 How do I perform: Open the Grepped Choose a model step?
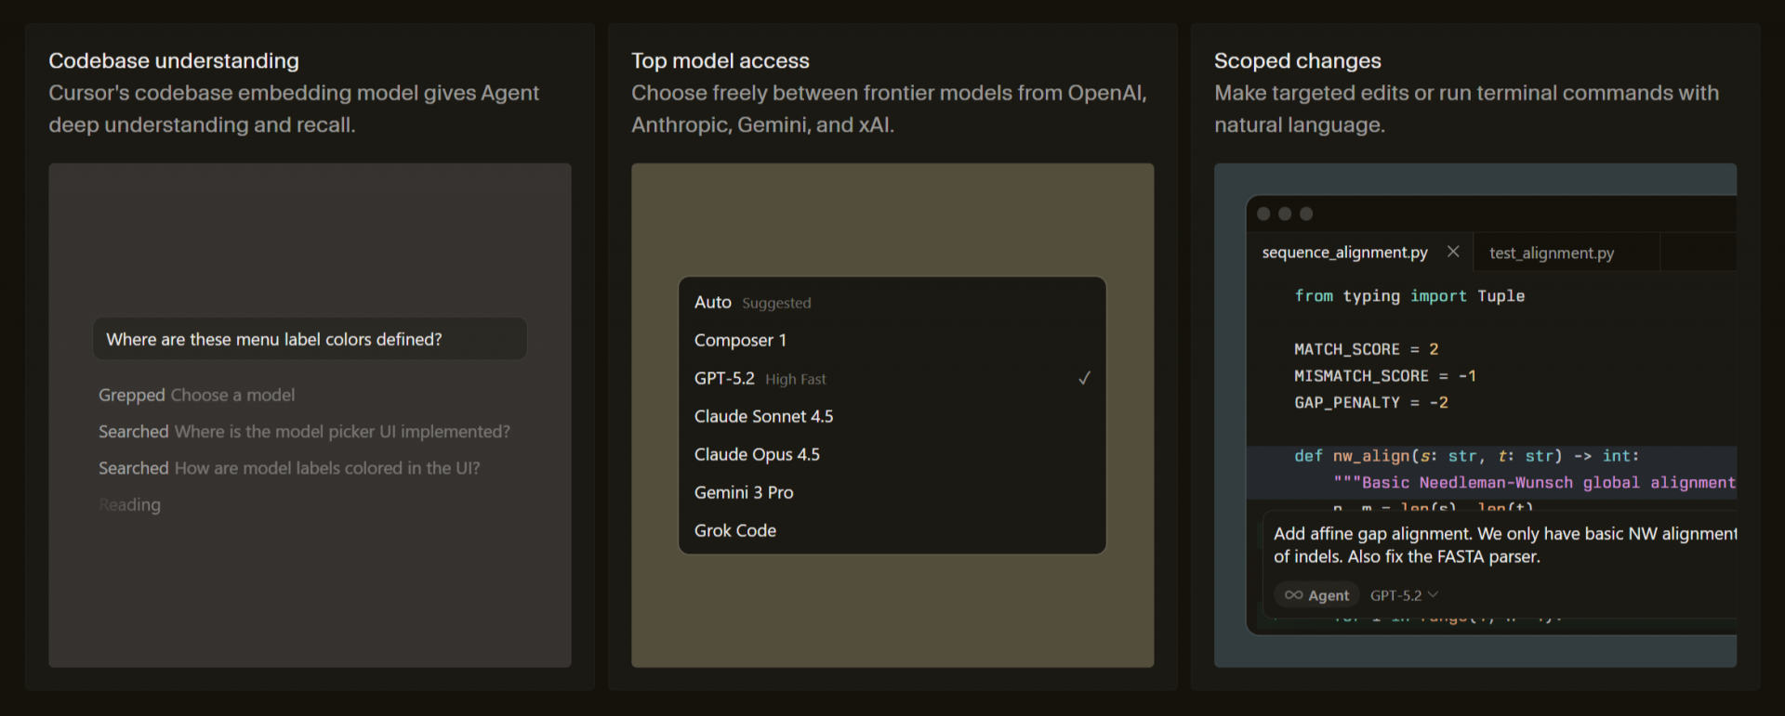(x=196, y=396)
